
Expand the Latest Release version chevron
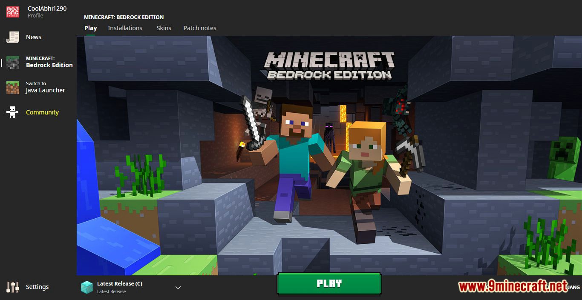click(178, 288)
